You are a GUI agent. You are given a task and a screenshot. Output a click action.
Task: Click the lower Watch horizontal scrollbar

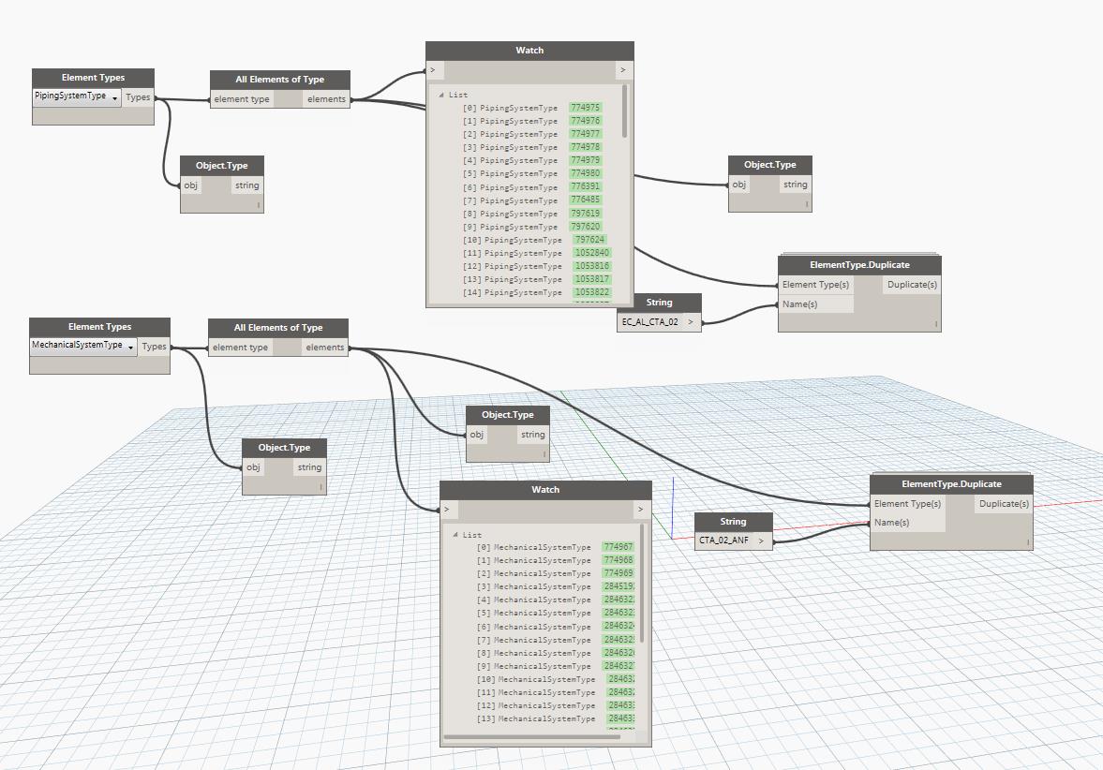(x=531, y=737)
